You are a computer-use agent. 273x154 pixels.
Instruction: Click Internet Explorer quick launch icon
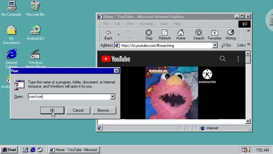pyautogui.click(x=33, y=150)
